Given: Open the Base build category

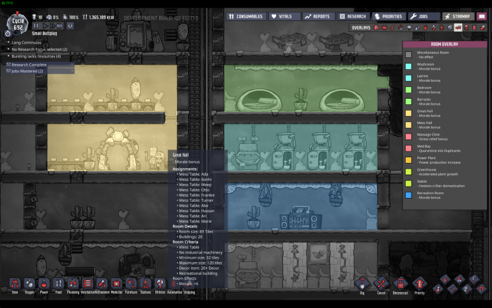Looking at the screenshot, I should (15, 284).
